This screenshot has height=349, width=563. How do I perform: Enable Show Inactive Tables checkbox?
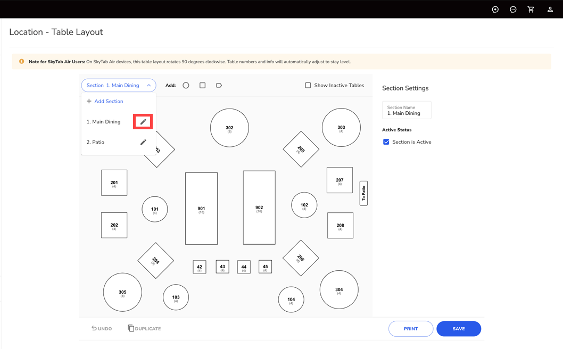tap(308, 85)
